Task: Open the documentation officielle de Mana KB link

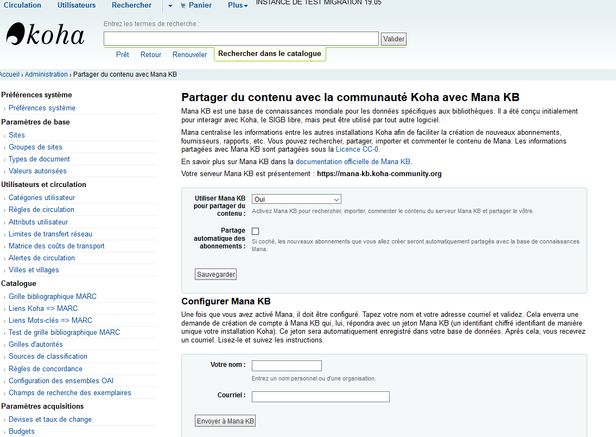Action: 353,161
